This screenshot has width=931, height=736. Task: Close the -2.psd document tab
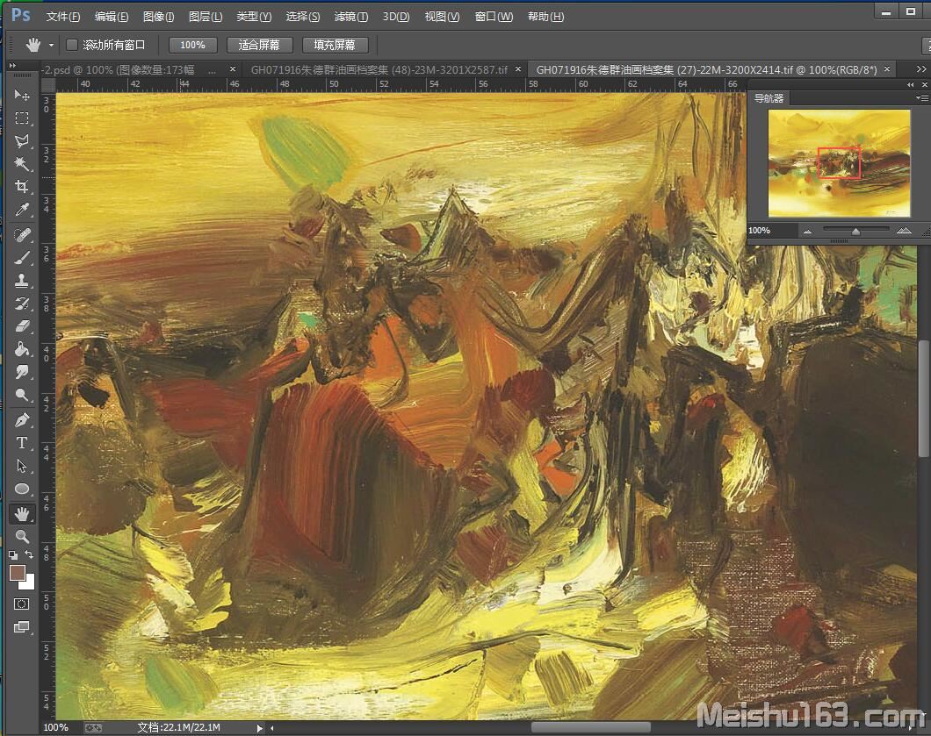233,69
